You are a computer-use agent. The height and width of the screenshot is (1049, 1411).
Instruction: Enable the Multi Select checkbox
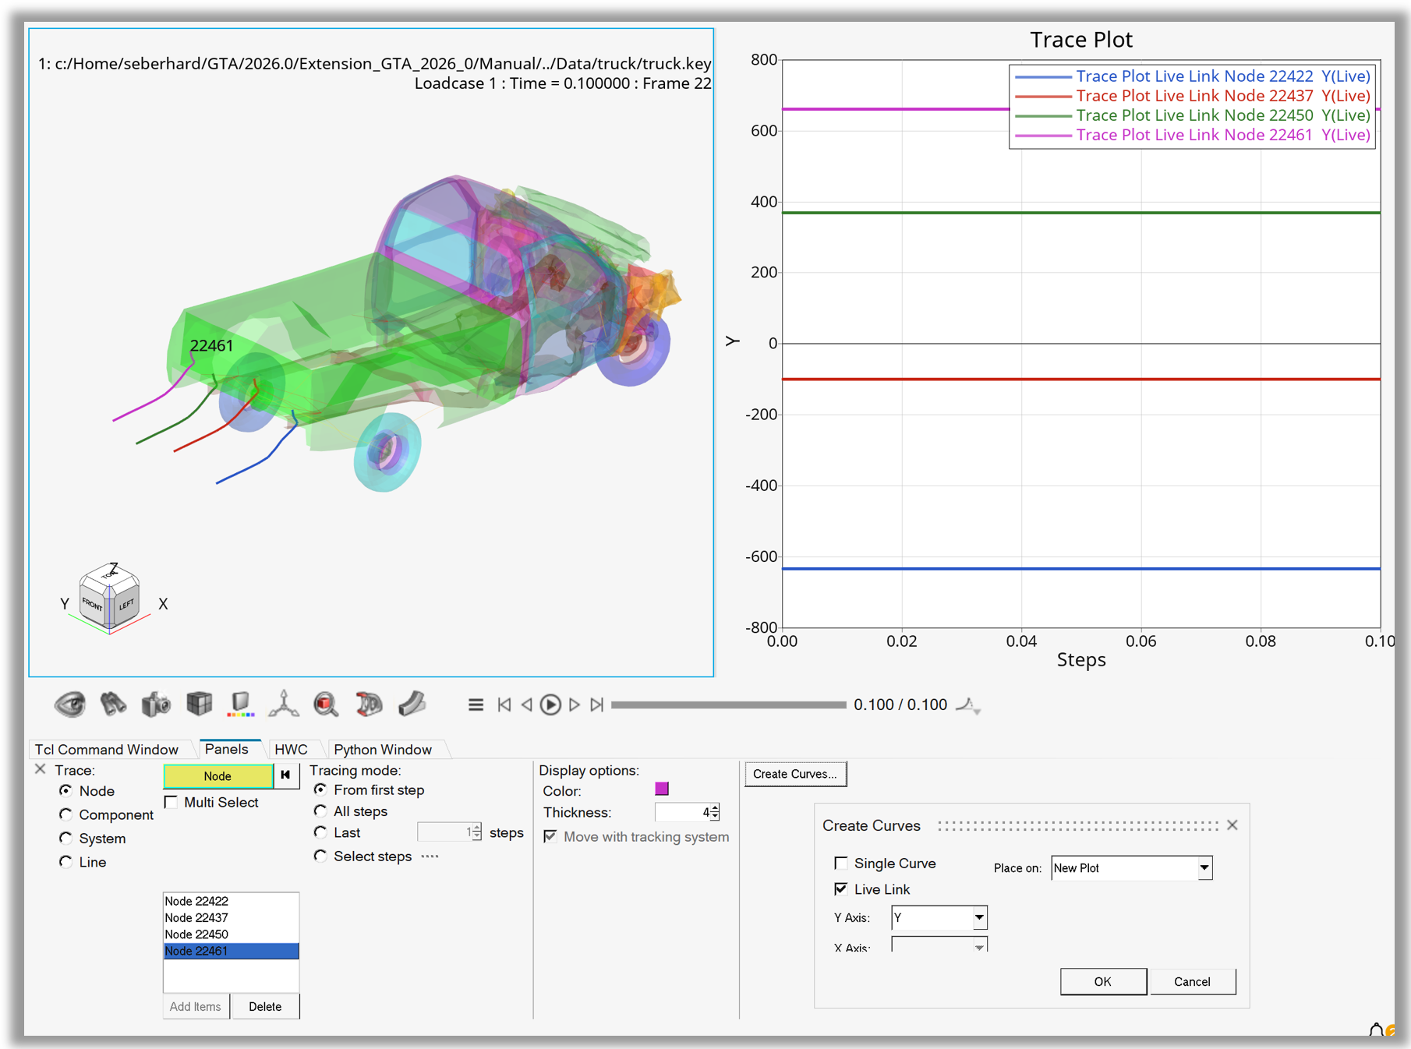(x=171, y=802)
